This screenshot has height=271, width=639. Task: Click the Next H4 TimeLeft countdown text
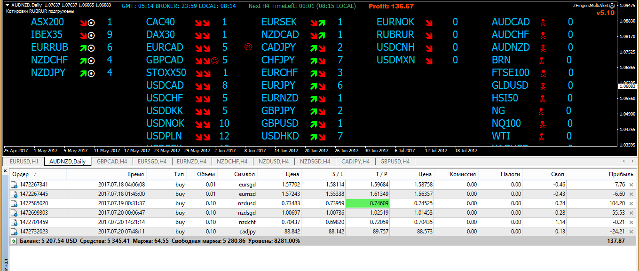[x=302, y=6]
